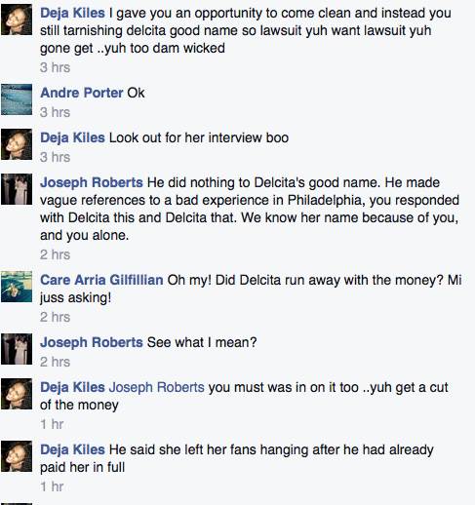Open Deja Kiles name on lawsuit comment
Image resolution: width=475 pixels, height=505 pixels.
point(72,13)
